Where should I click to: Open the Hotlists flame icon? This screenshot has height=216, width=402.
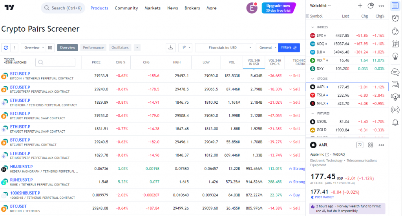[395, 31]
